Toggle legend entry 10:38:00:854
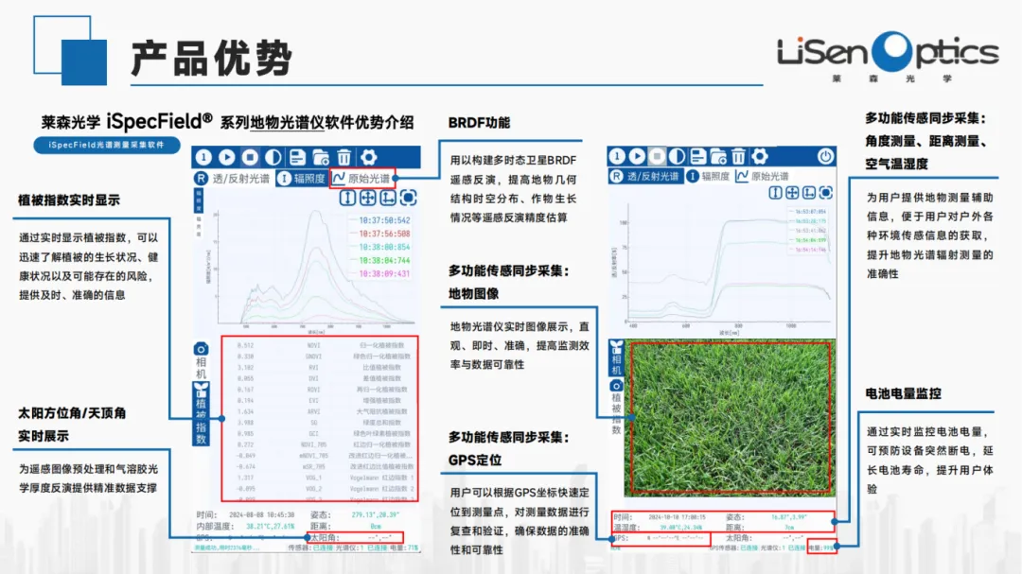The height and width of the screenshot is (574, 1022). 380,247
